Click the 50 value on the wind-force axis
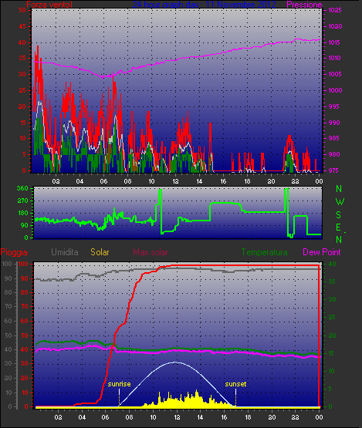 point(22,10)
